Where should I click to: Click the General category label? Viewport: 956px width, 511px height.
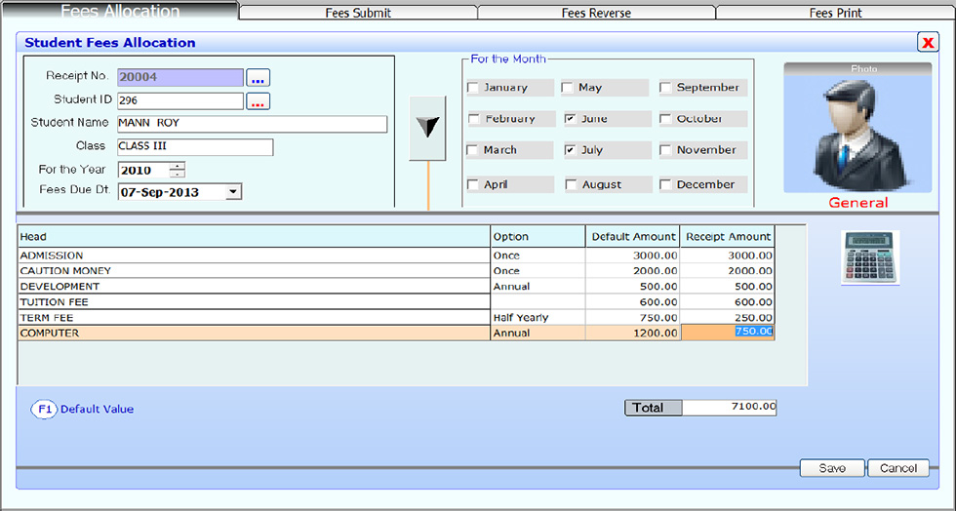click(857, 203)
